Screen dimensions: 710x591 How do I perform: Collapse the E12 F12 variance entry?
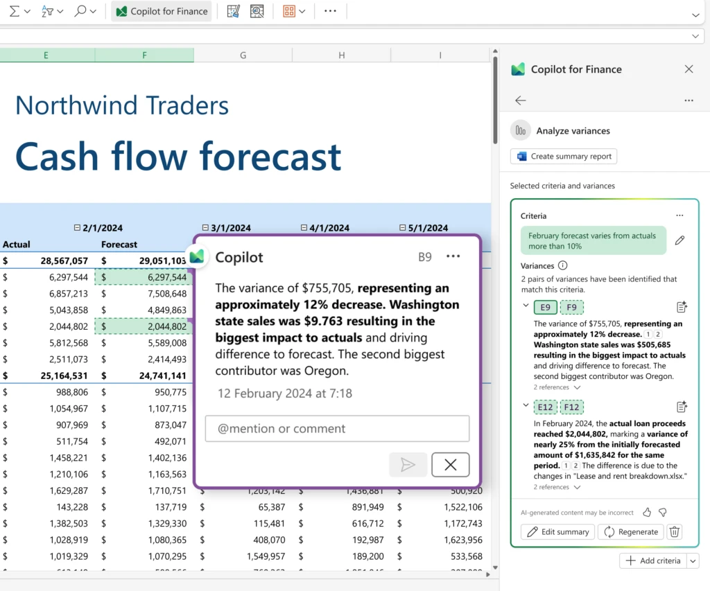click(525, 406)
